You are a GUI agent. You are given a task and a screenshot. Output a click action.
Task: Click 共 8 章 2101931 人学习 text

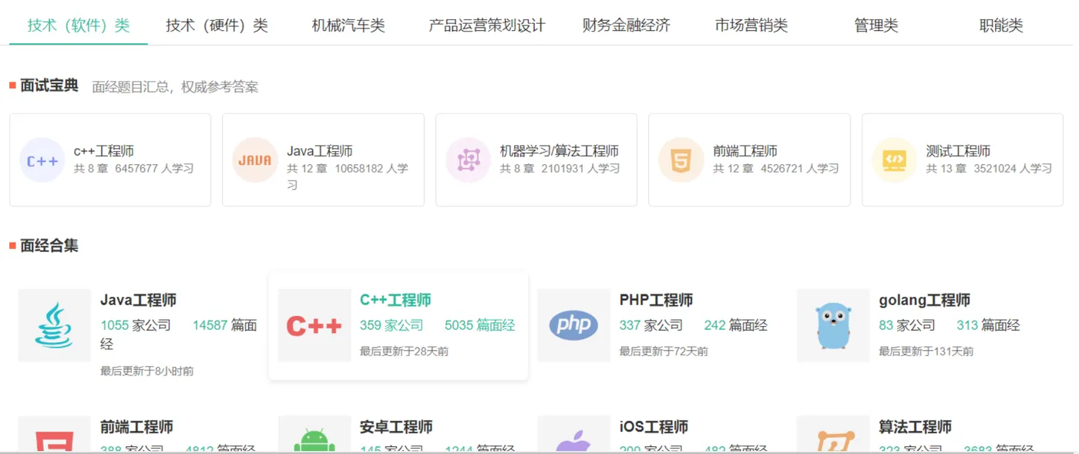[x=560, y=168]
